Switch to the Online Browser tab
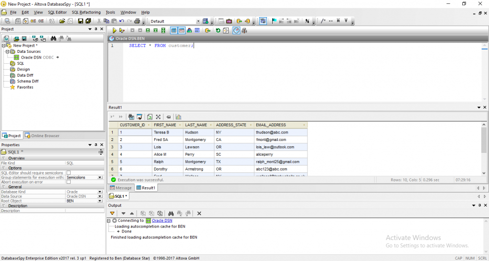This screenshot has width=489, height=261. pyautogui.click(x=42, y=136)
